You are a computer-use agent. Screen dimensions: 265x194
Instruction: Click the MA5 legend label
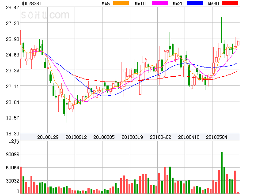(x=106, y=4)
